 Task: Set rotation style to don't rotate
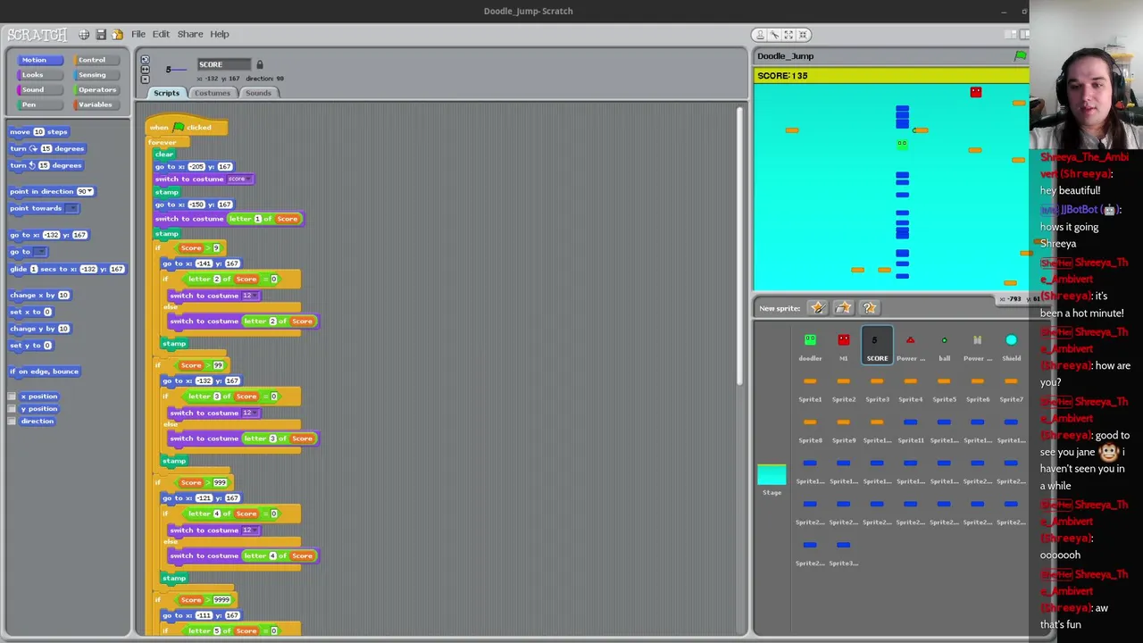(145, 79)
